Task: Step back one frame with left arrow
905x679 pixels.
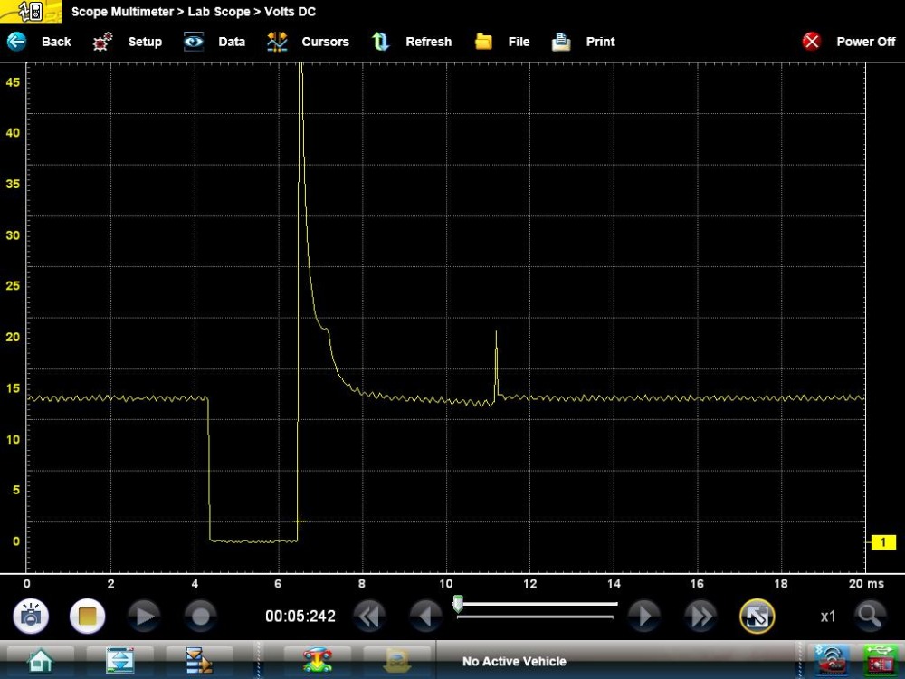Action: pyautogui.click(x=425, y=617)
